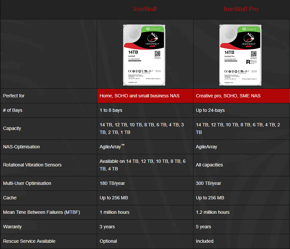
Task: Click IronWolf Pro capacity list ending '2 TB'
Action: click(x=238, y=129)
